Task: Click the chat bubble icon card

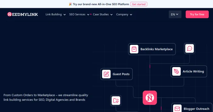Action: coord(190,48)
